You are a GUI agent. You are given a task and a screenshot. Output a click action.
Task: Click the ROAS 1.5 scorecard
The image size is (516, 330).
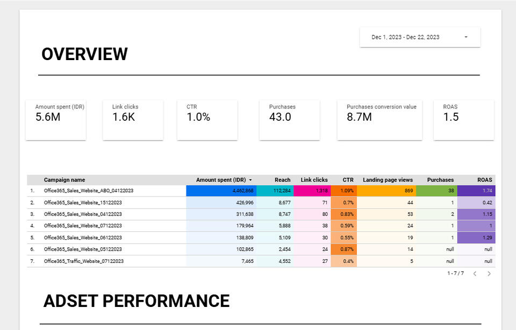pyautogui.click(x=463, y=120)
